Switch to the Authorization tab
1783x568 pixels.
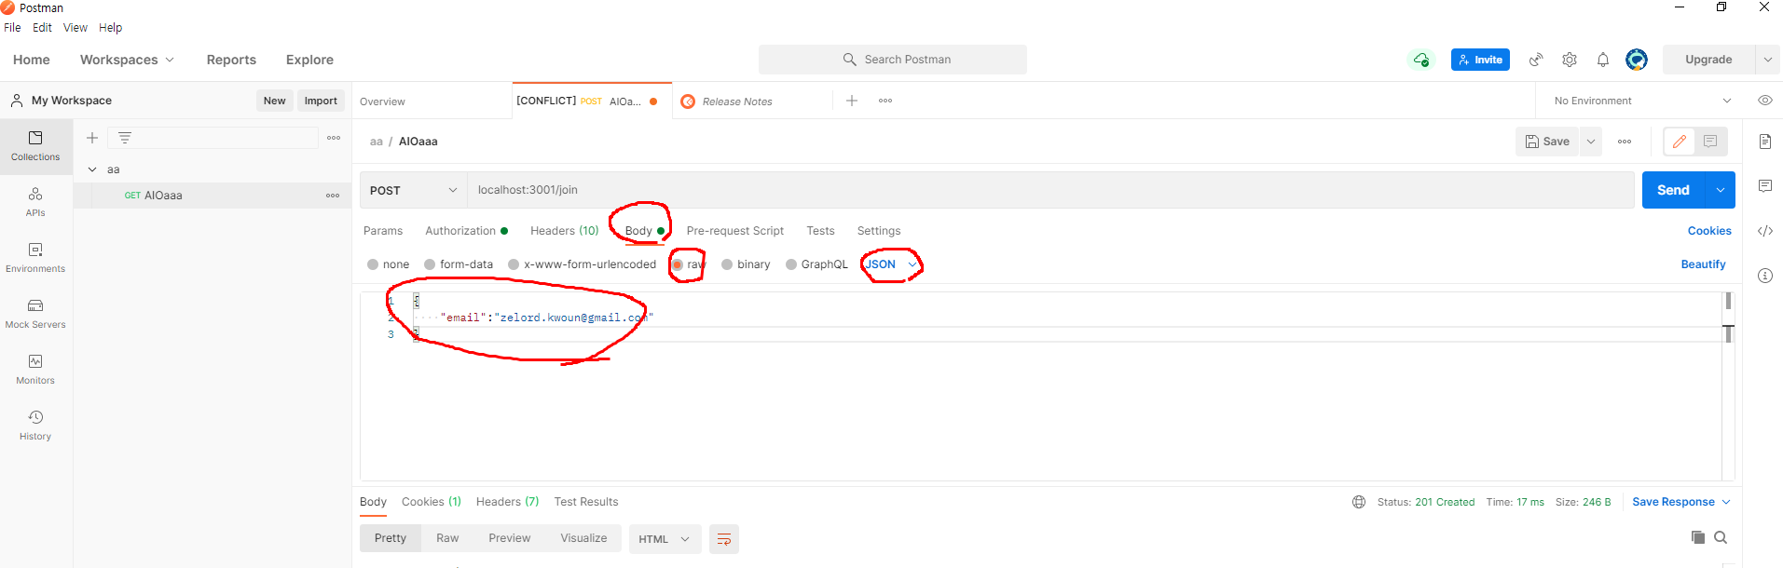click(466, 231)
